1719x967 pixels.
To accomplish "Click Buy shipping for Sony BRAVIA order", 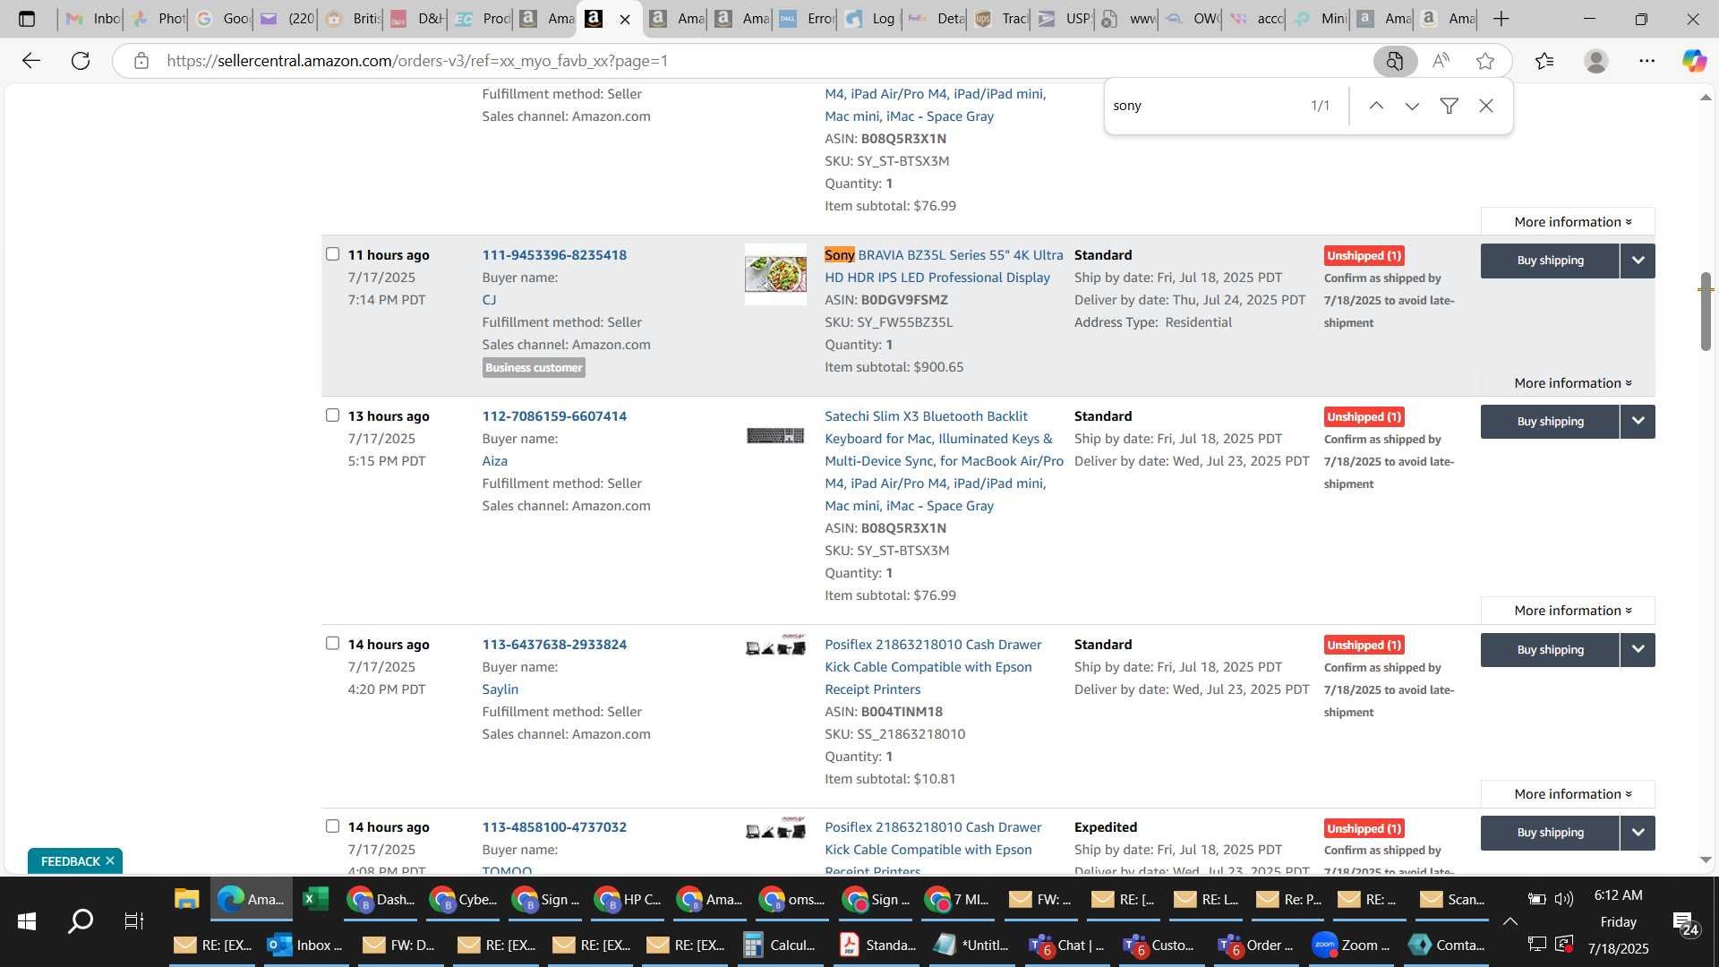I will coord(1550,261).
